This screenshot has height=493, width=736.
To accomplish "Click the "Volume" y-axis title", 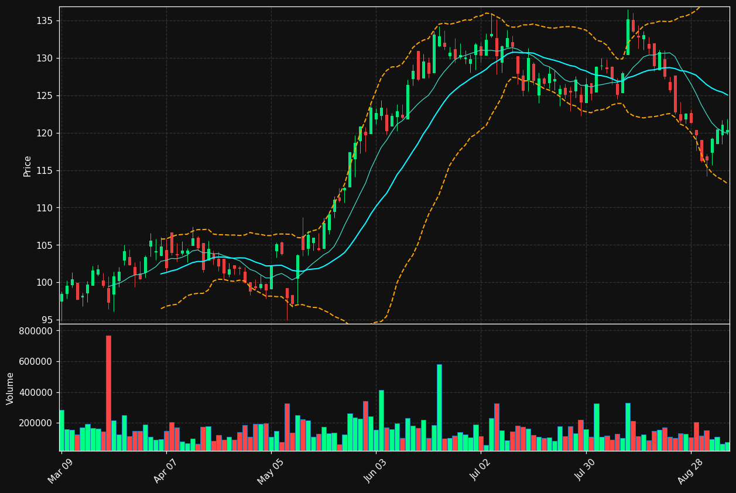I will (11, 388).
